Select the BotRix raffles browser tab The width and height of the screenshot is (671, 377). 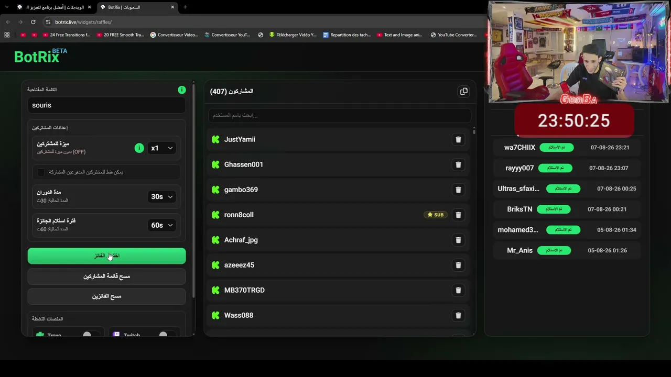click(138, 7)
